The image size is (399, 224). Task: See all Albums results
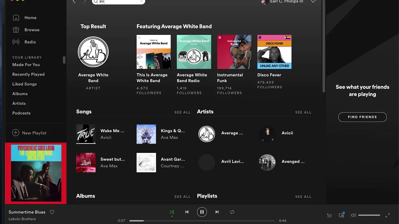click(x=182, y=197)
